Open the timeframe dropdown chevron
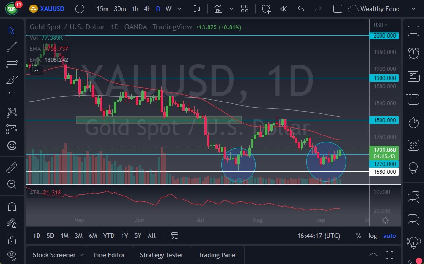 coord(178,9)
